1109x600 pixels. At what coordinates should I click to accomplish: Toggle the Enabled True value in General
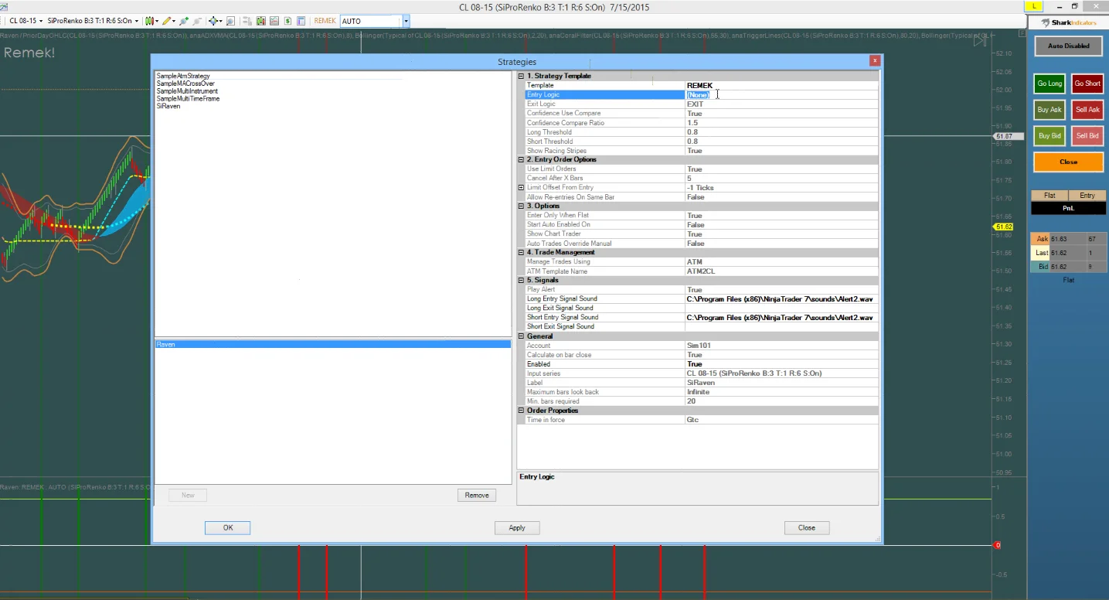pos(781,363)
